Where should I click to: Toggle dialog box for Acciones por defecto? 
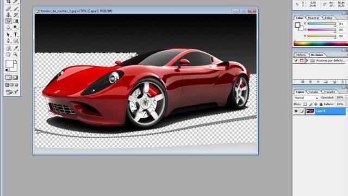click(x=302, y=60)
